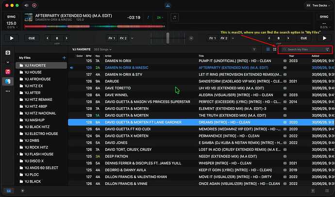Switch track list to list view
This screenshot has width=335, height=197.
coord(268,49)
